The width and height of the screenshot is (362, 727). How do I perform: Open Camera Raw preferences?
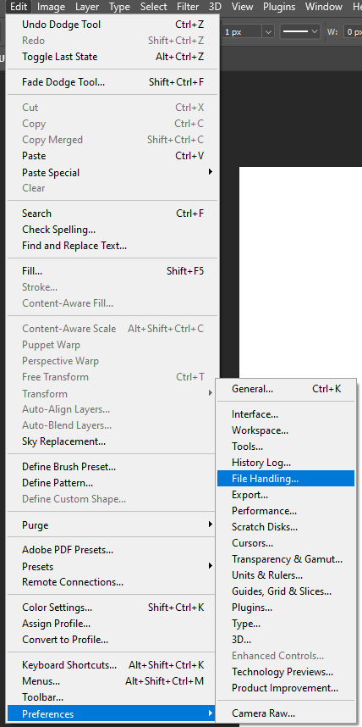click(286, 713)
